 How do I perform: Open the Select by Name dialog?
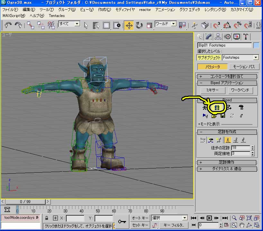pos(96,25)
